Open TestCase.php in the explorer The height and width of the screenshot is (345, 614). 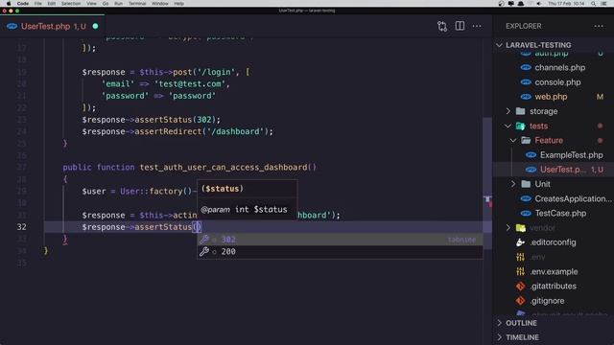[560, 213]
